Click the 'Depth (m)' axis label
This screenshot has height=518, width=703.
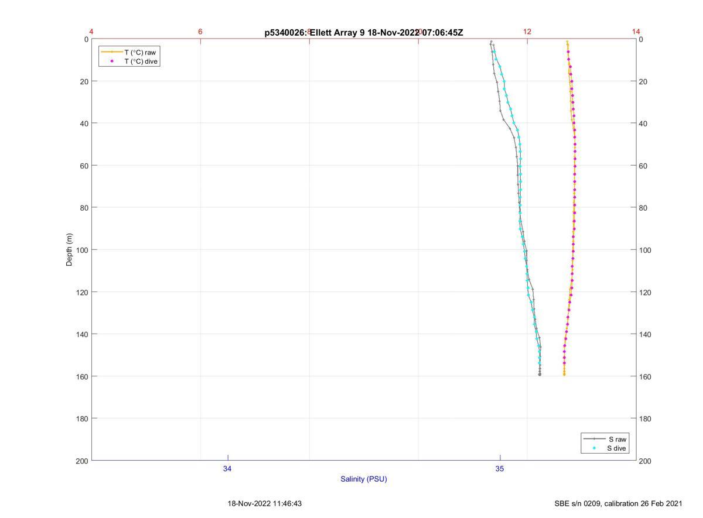(69, 250)
